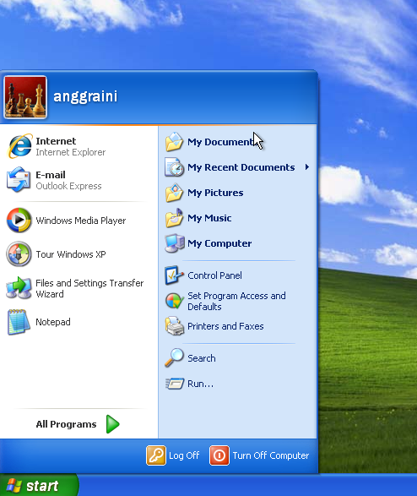Click Set Program Access and Defaults text
The image size is (417, 496).
236,301
